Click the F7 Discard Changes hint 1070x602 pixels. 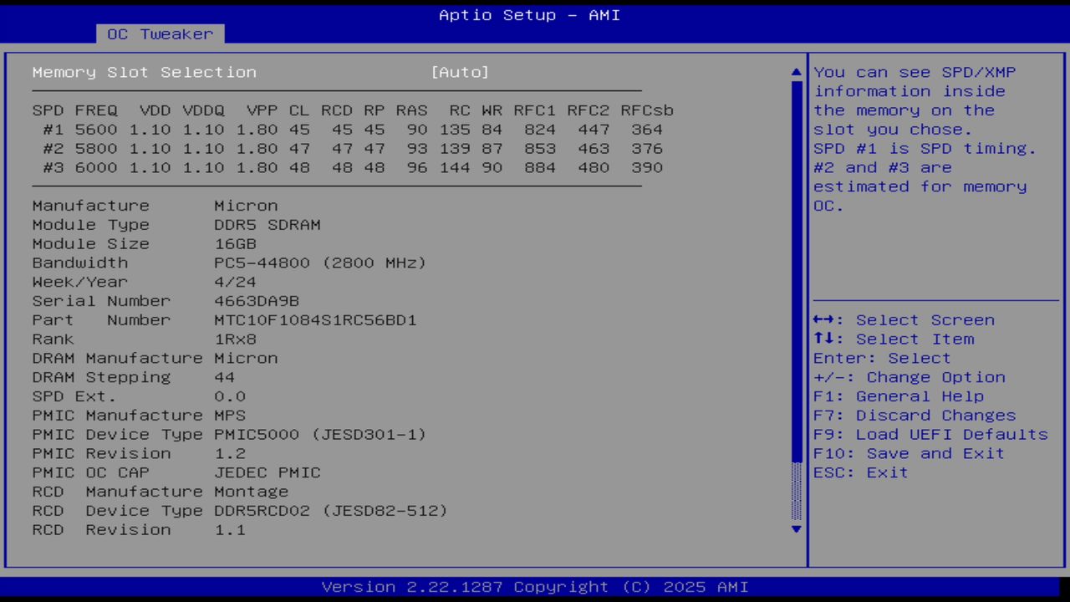tap(915, 416)
